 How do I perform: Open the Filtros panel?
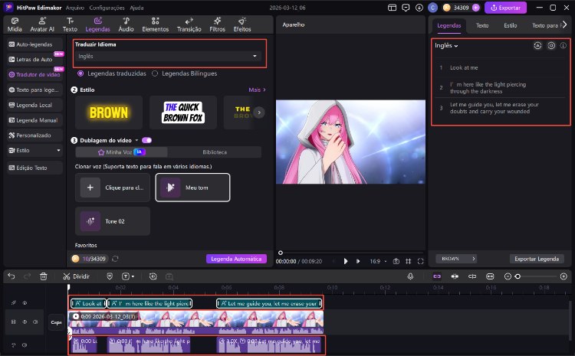pos(217,24)
